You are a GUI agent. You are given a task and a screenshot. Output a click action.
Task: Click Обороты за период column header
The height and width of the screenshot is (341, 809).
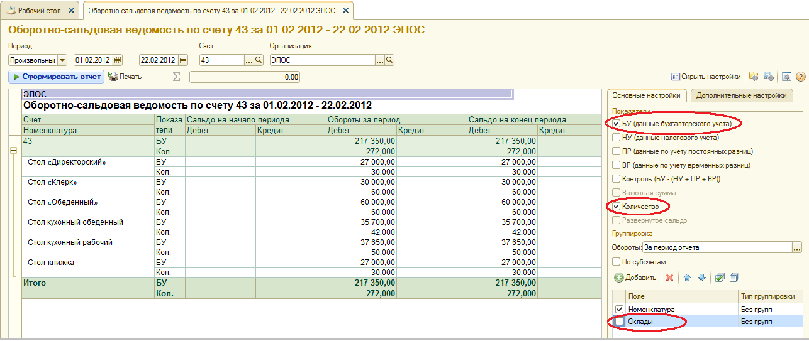pos(396,119)
